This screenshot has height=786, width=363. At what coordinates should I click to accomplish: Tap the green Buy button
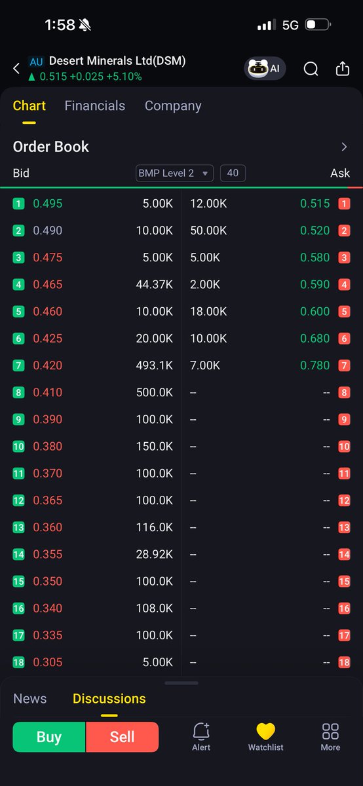pyautogui.click(x=49, y=737)
